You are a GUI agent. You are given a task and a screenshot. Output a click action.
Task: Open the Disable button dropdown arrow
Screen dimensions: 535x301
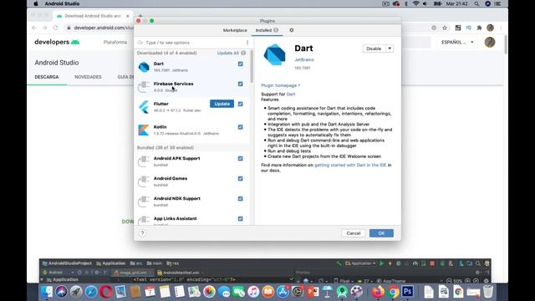click(x=390, y=48)
